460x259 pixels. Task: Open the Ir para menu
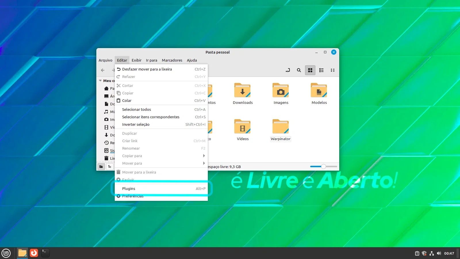click(152, 60)
